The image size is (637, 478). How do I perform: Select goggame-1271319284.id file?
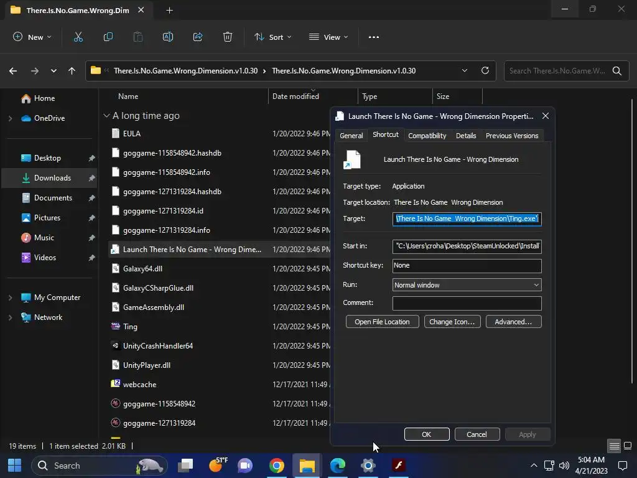(163, 211)
